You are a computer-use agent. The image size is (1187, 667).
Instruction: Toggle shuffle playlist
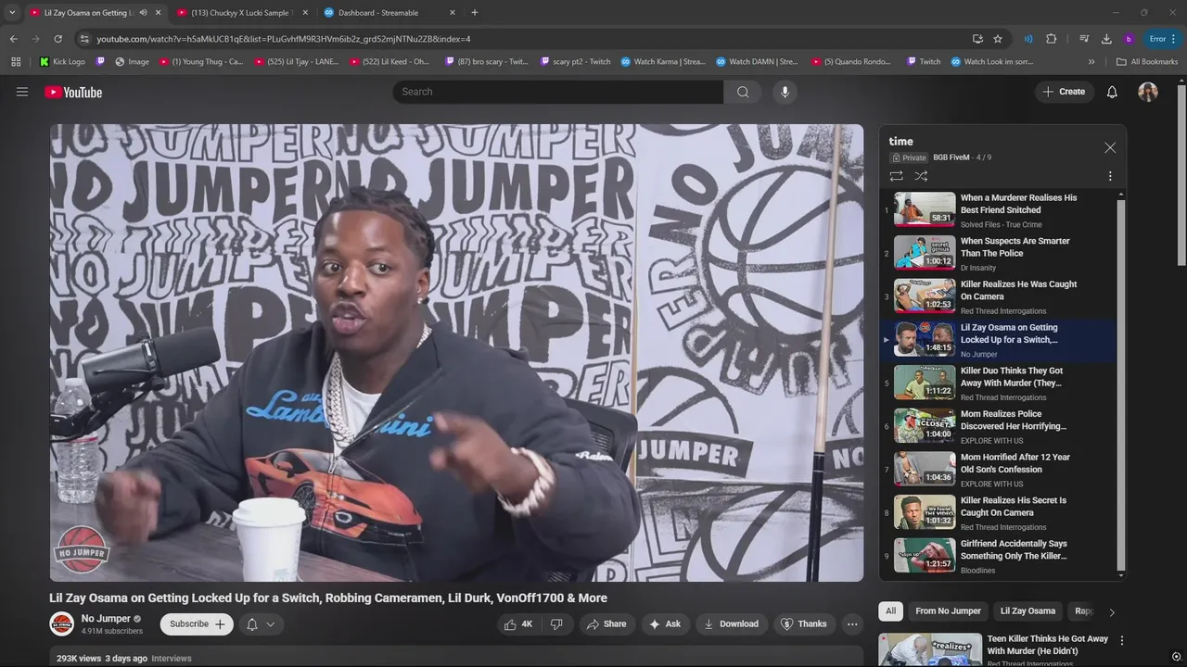pos(921,176)
